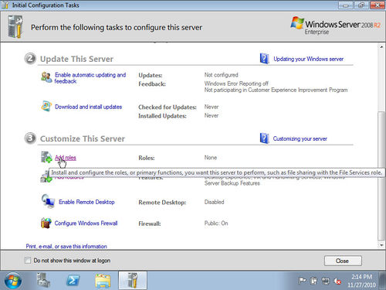The image size is (386, 290).
Task: Launch PowerShell from the taskbar
Action: coord(73,281)
